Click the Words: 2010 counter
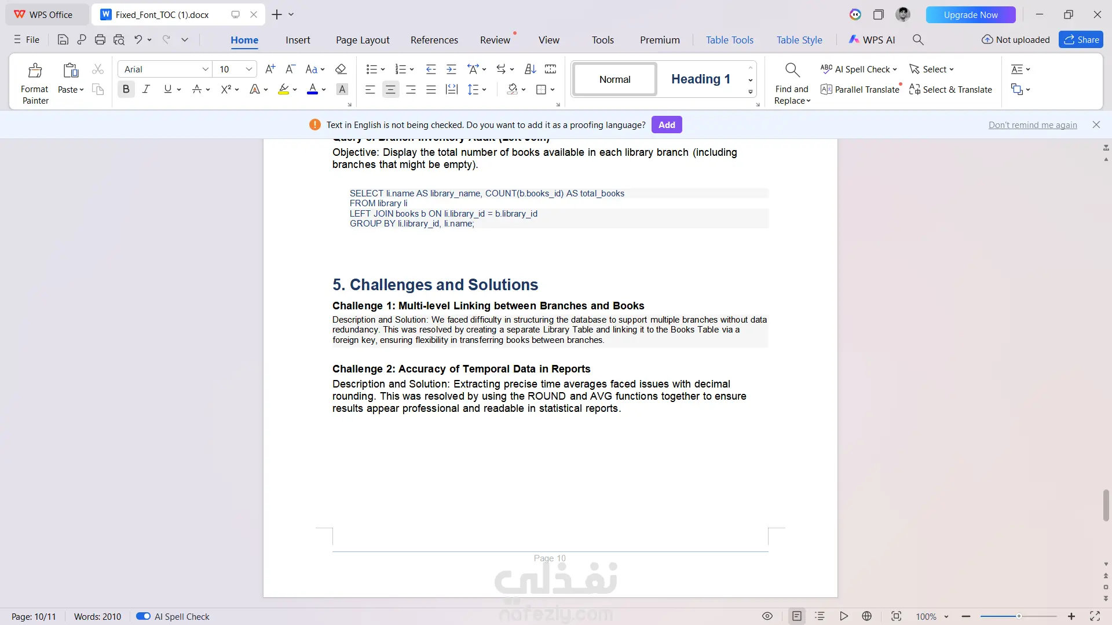This screenshot has height=625, width=1112. pos(97,616)
